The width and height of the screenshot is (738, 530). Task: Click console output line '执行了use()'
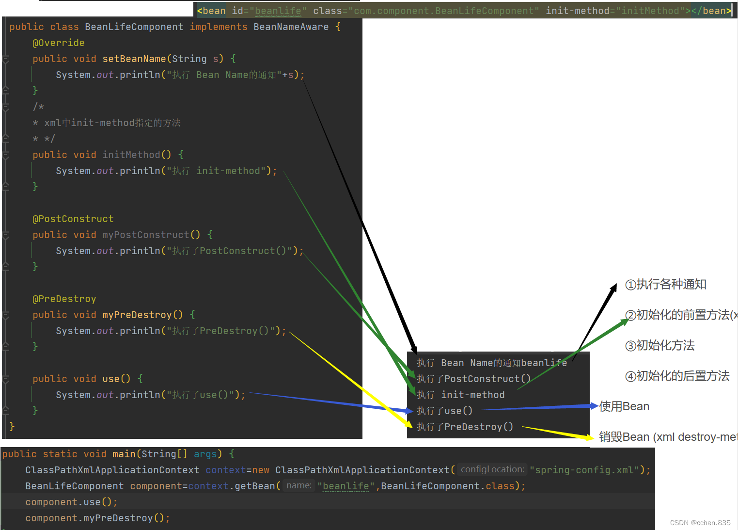coord(444,411)
